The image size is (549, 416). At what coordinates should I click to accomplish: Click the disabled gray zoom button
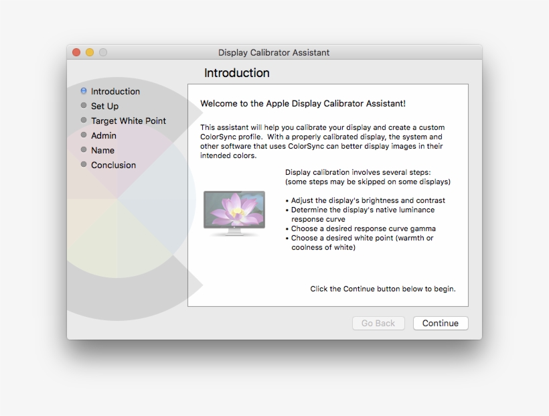point(103,52)
